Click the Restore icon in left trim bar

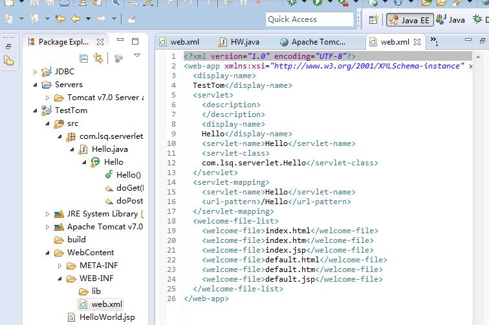[x=9, y=47]
